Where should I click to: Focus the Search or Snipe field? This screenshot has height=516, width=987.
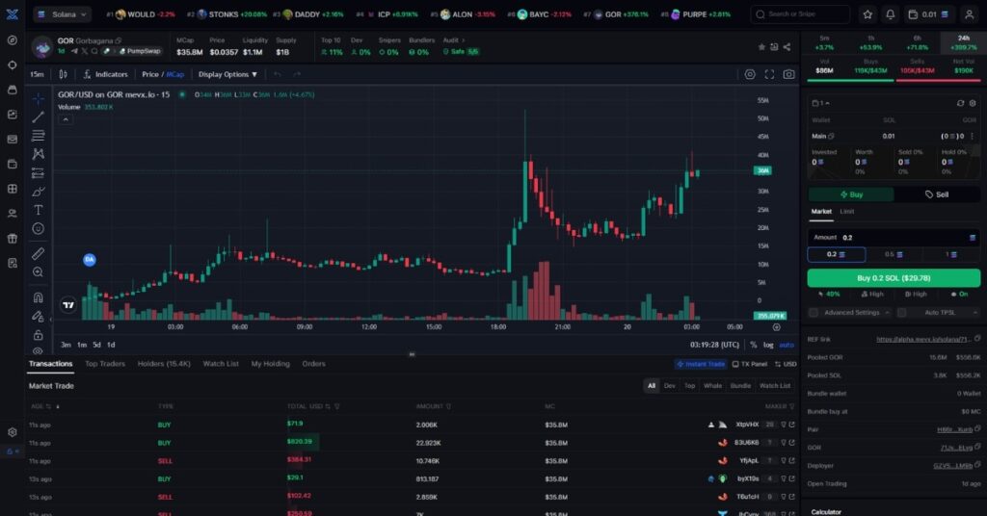pos(800,14)
